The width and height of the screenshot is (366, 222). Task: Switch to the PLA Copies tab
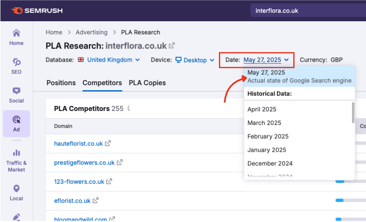(147, 83)
